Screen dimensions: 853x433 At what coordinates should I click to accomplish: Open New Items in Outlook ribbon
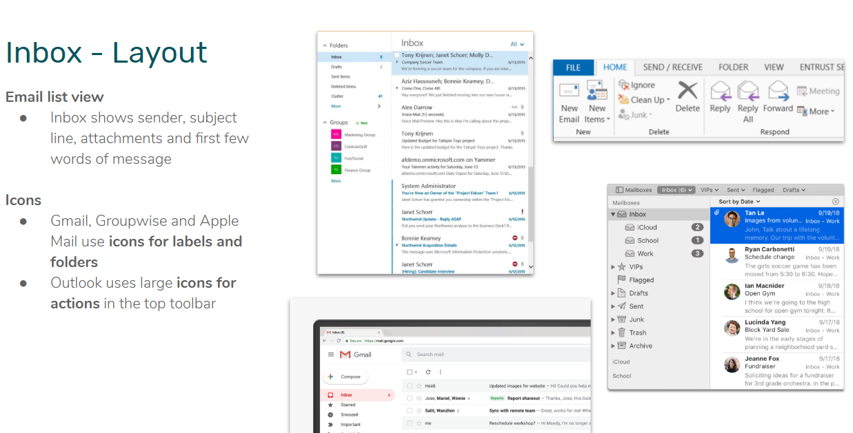[596, 102]
